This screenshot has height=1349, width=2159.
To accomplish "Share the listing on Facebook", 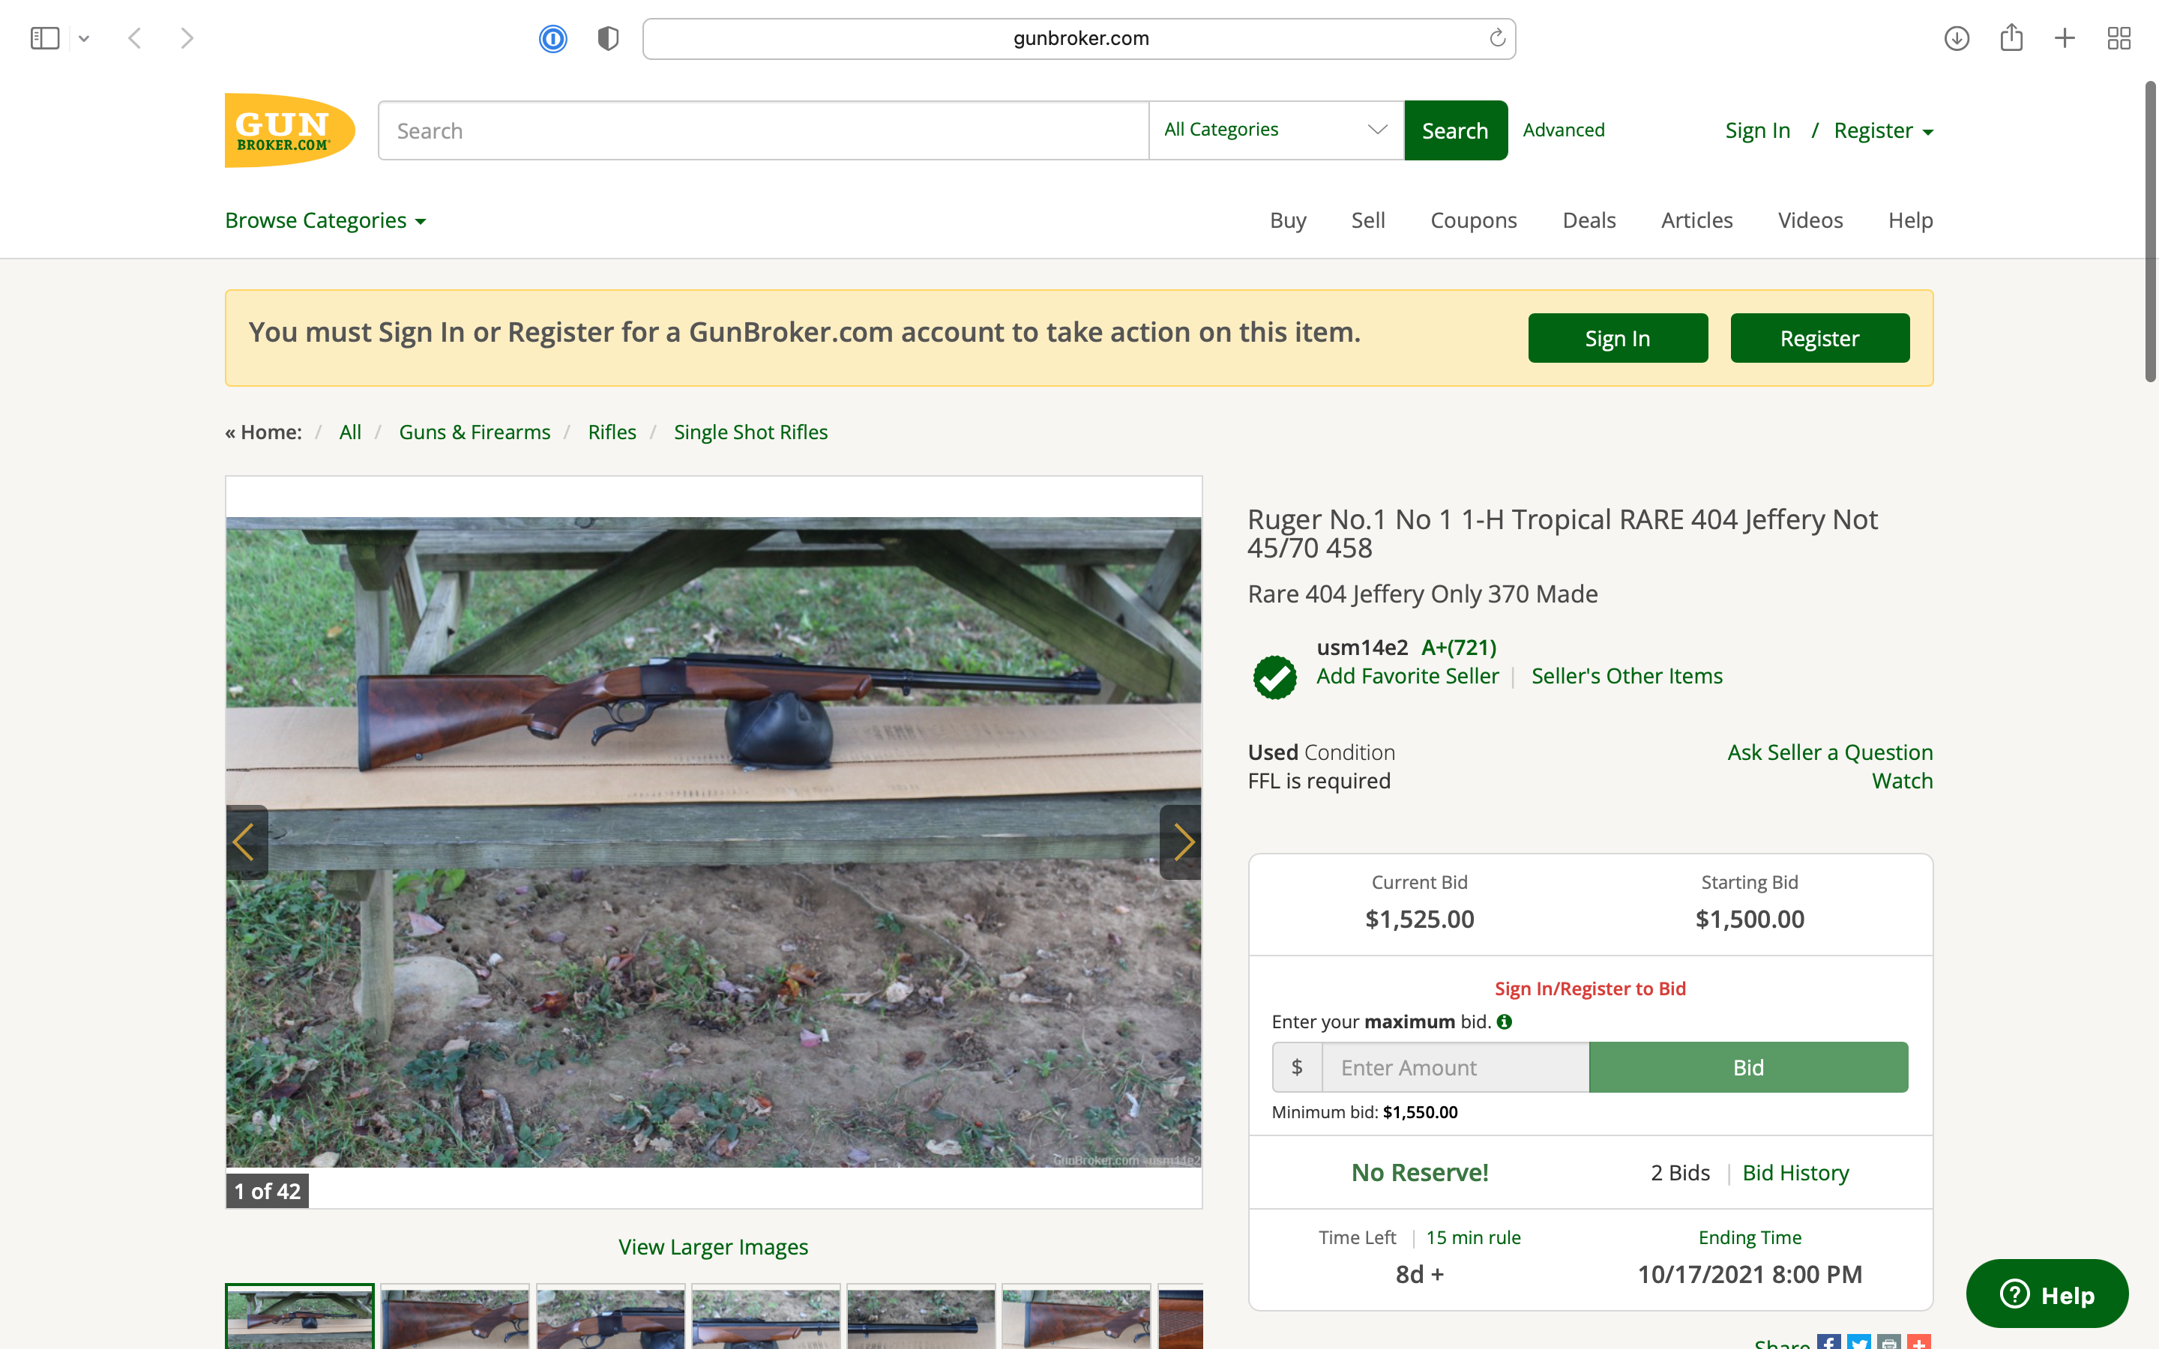I will [1828, 1342].
